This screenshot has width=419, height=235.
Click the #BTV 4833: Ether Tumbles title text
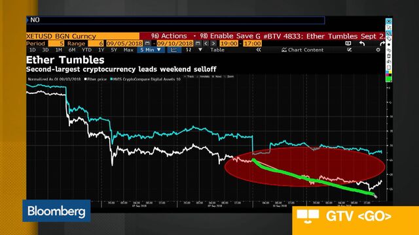(324, 36)
